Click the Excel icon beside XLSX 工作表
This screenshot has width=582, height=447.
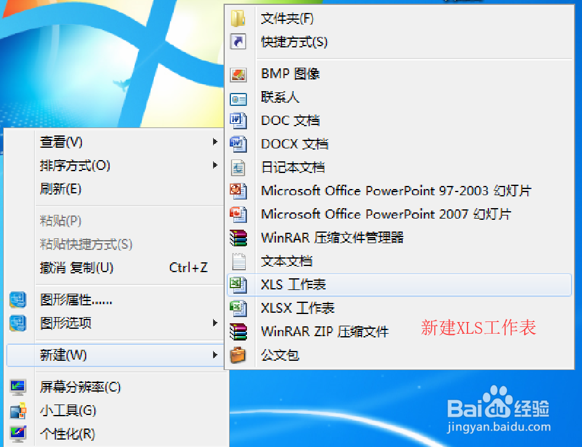pos(238,308)
